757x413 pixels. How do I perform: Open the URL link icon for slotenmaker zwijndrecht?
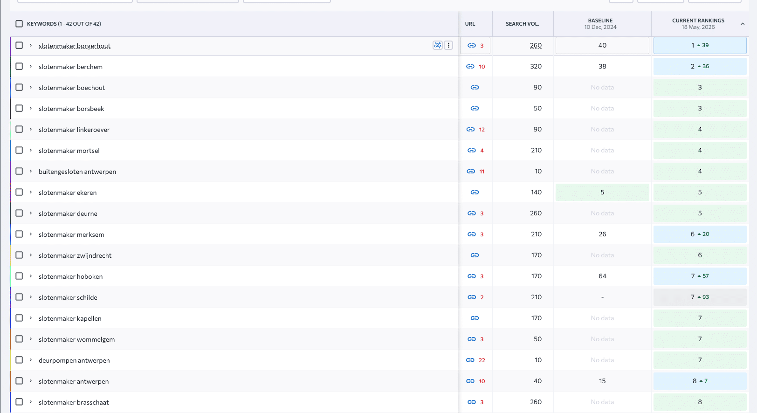[475, 255]
